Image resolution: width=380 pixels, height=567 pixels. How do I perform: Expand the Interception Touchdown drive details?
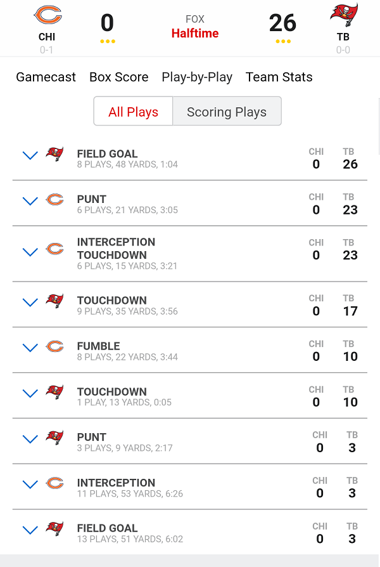tap(30, 252)
